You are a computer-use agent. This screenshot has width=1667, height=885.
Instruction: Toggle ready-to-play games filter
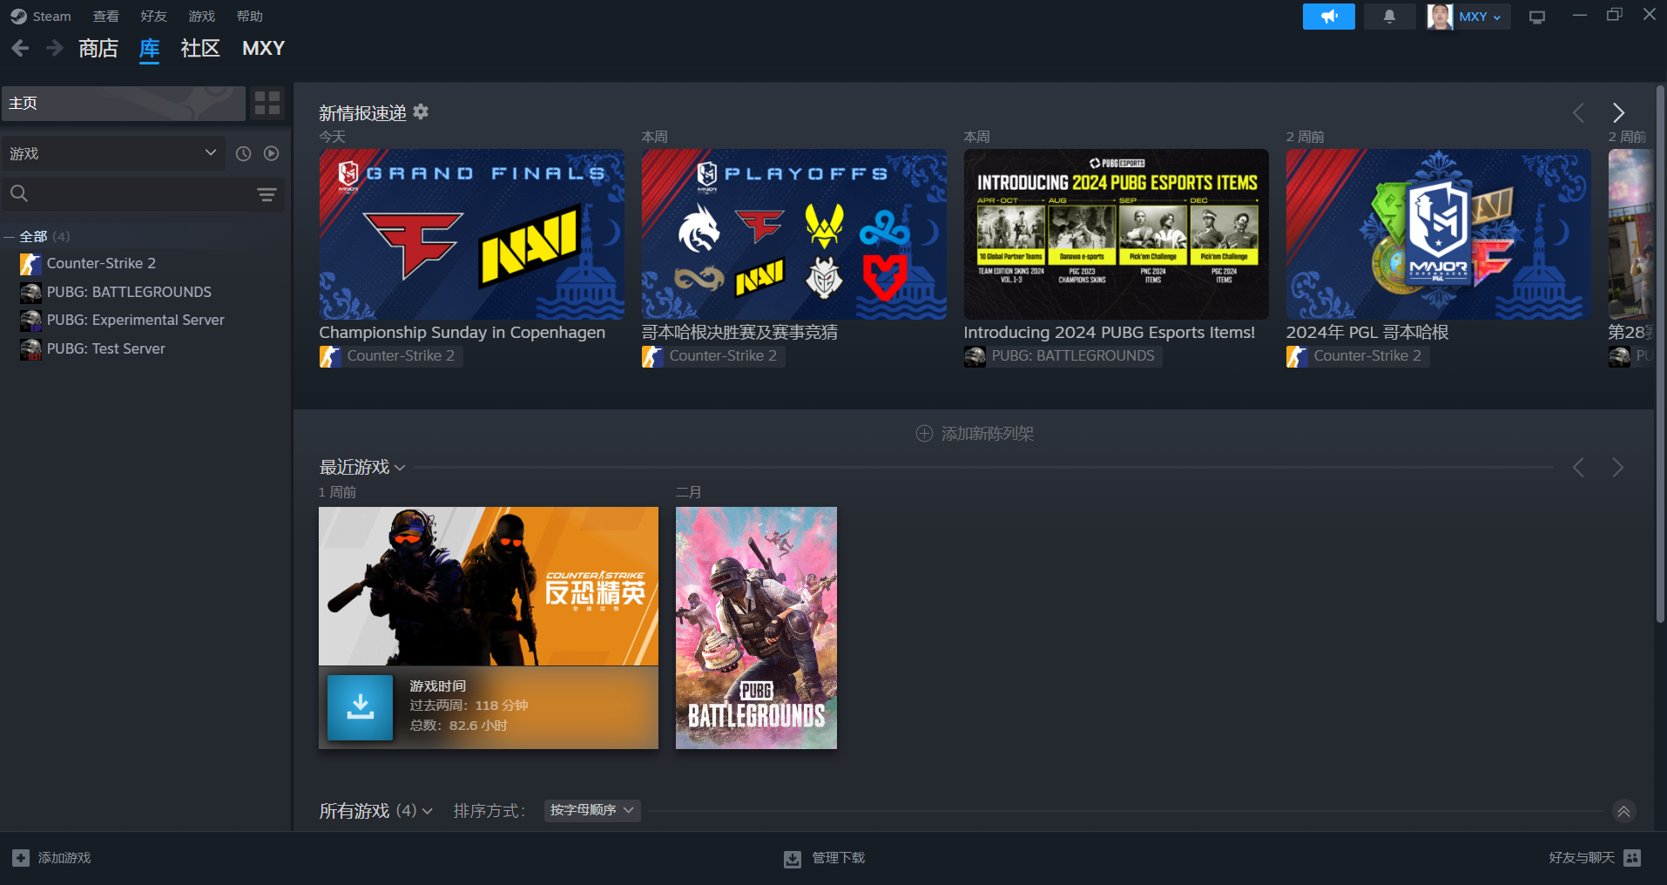tap(272, 153)
